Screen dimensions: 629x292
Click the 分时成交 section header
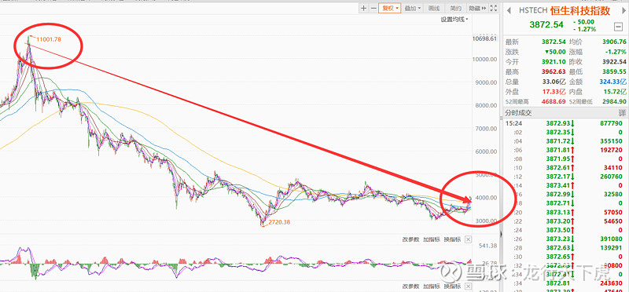coord(519,113)
